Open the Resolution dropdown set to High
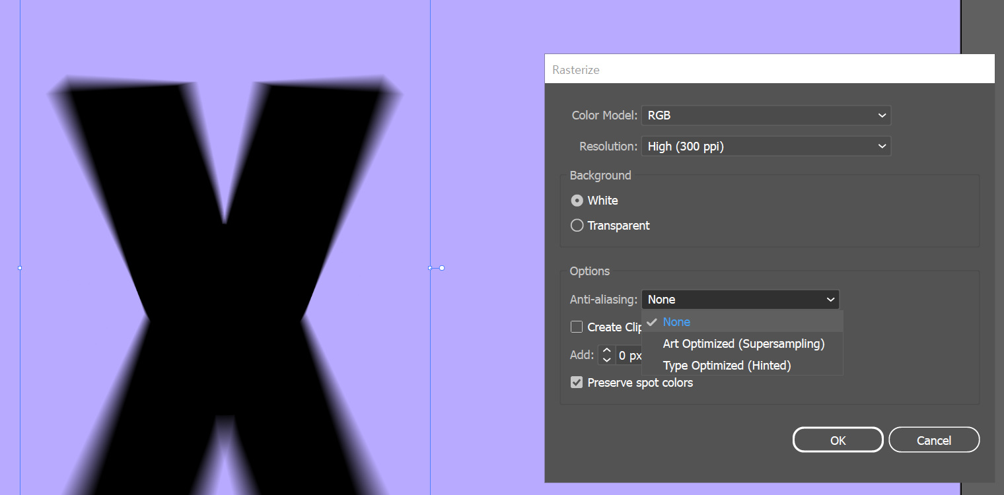Viewport: 1004px width, 495px height. (x=766, y=147)
